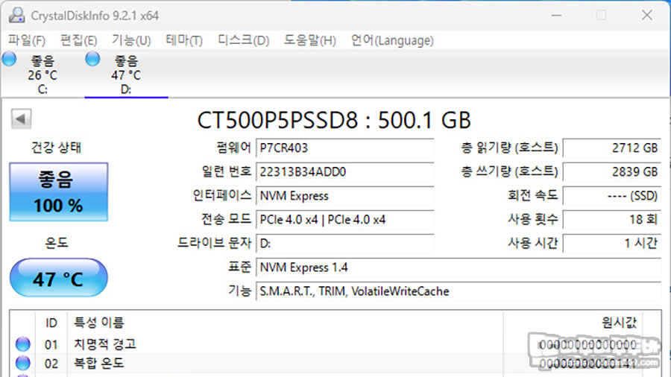Screen dimensions: 671x377
Task: Click the 표준 label
Action: click(x=239, y=267)
